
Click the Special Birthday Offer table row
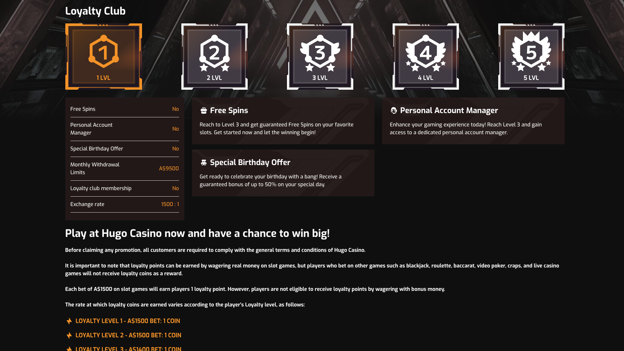(x=124, y=149)
